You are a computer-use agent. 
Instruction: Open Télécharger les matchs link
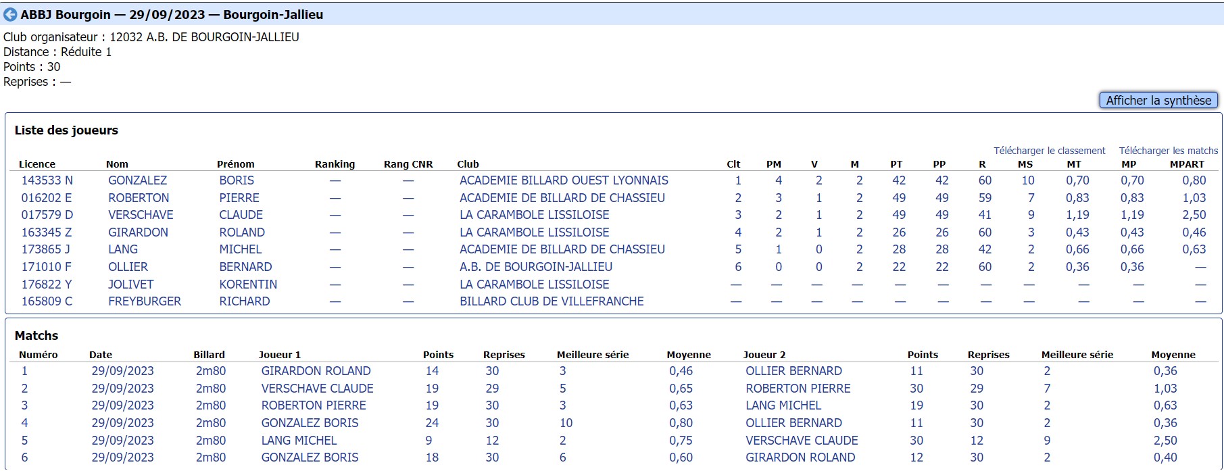[1169, 151]
